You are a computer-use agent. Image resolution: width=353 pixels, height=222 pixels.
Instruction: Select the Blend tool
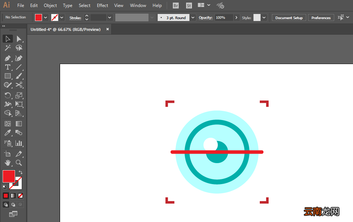tap(19, 133)
